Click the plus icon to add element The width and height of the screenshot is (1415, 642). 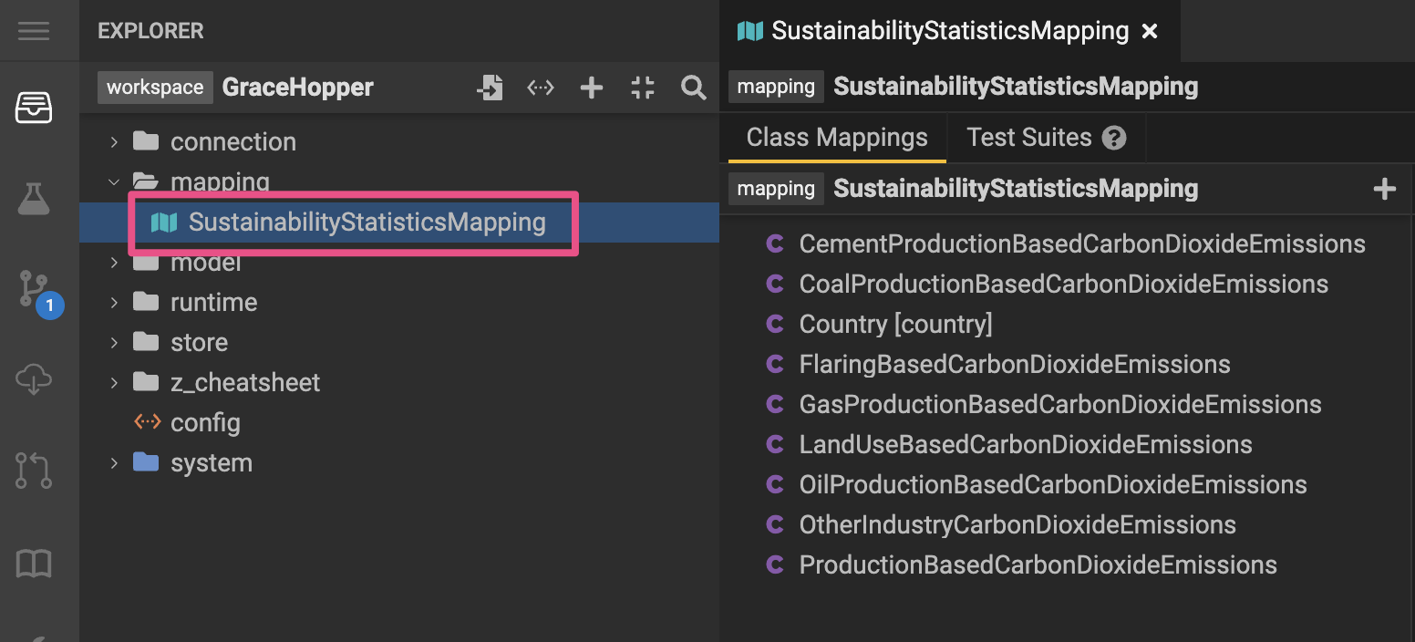click(x=592, y=88)
